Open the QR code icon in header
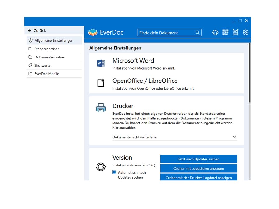 coord(225,33)
